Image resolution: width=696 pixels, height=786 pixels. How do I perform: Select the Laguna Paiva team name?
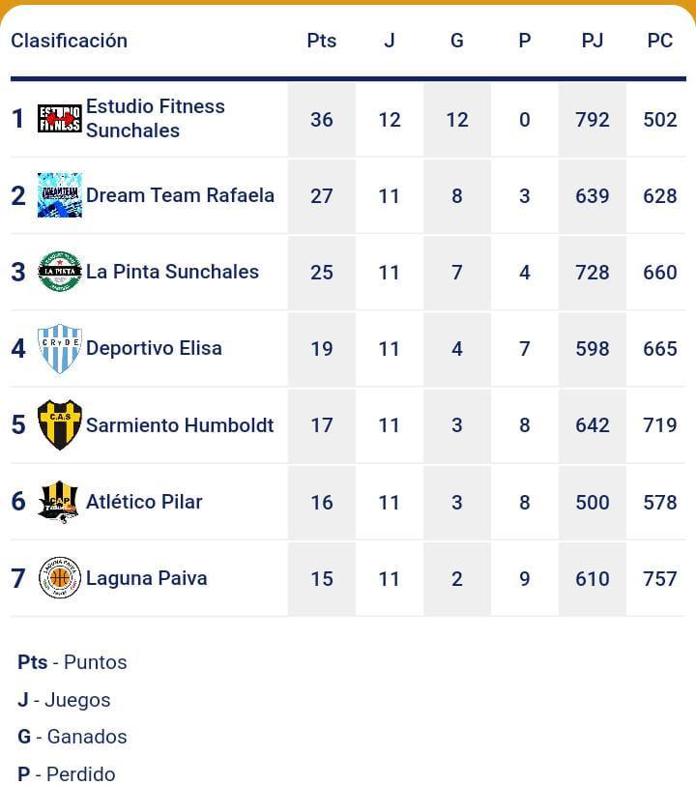pos(146,578)
